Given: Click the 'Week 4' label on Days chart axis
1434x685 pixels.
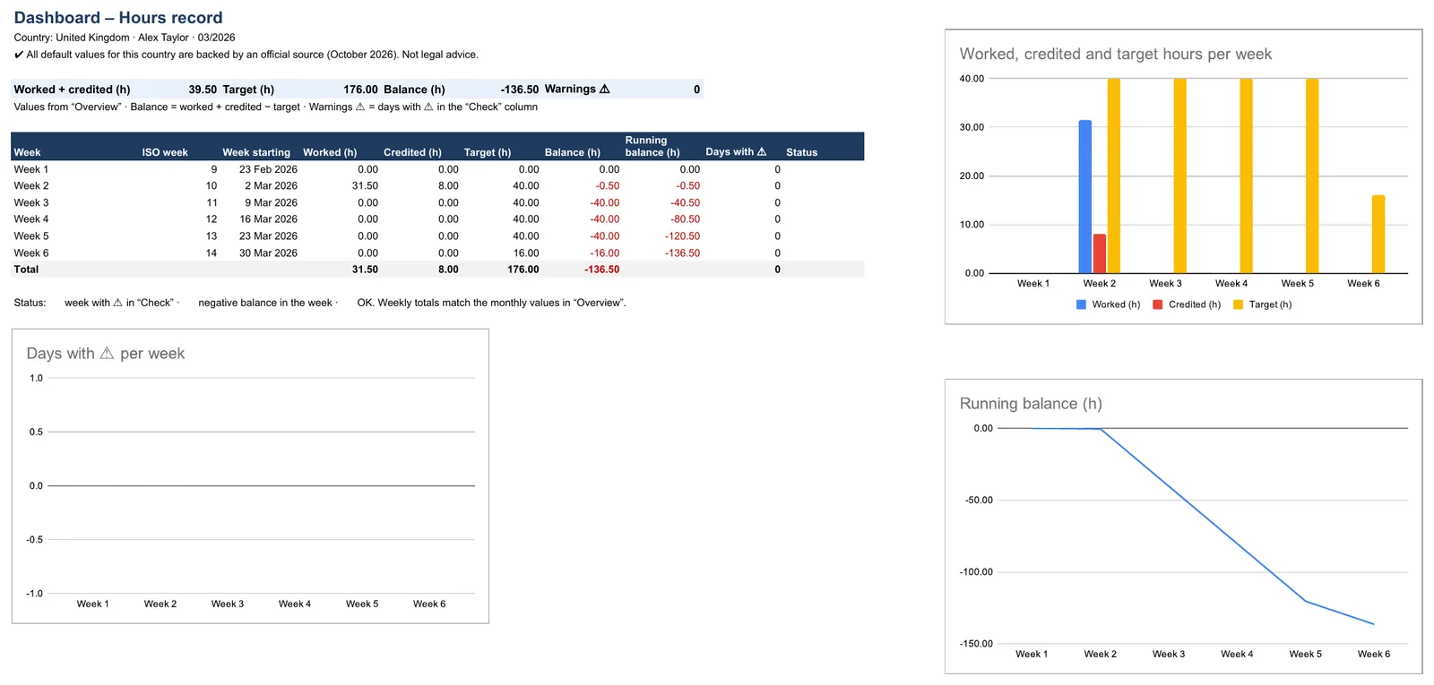Looking at the screenshot, I should (295, 604).
